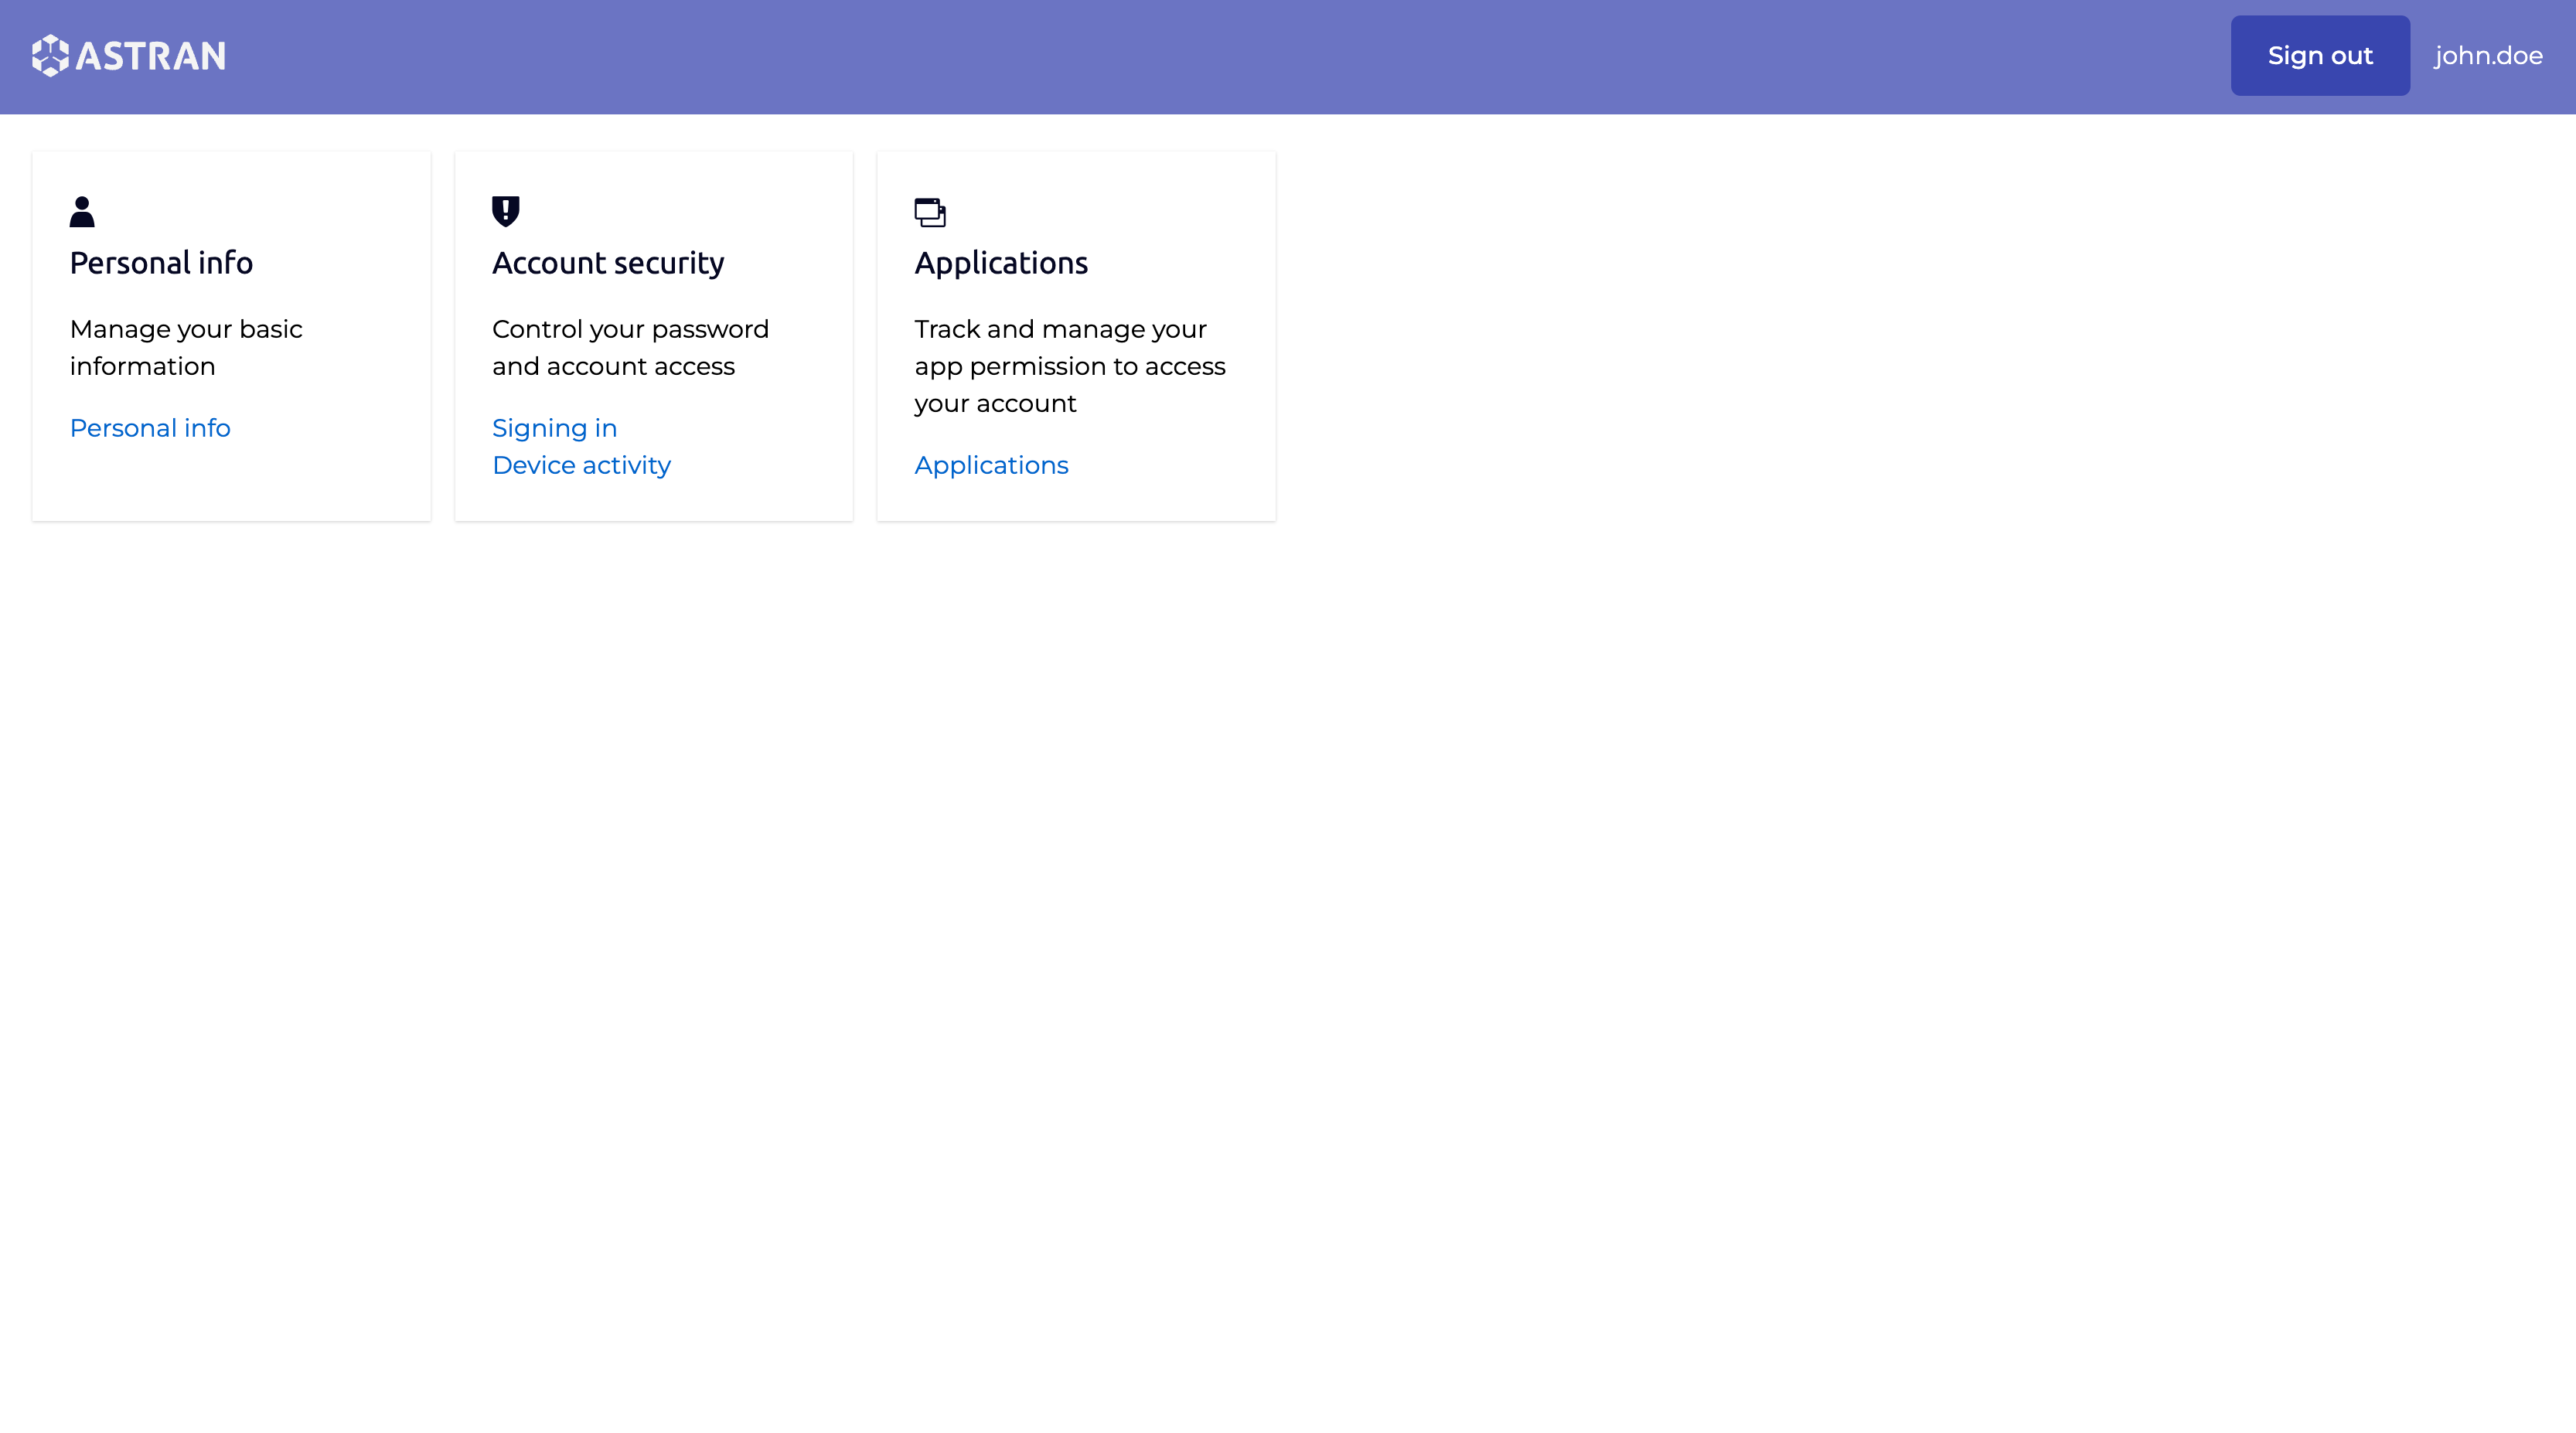This screenshot has width=2576, height=1433.
Task: Click the person icon above Personal info
Action: click(x=82, y=211)
